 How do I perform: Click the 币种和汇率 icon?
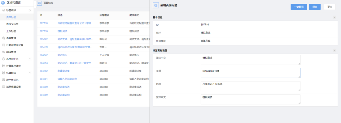3,59
